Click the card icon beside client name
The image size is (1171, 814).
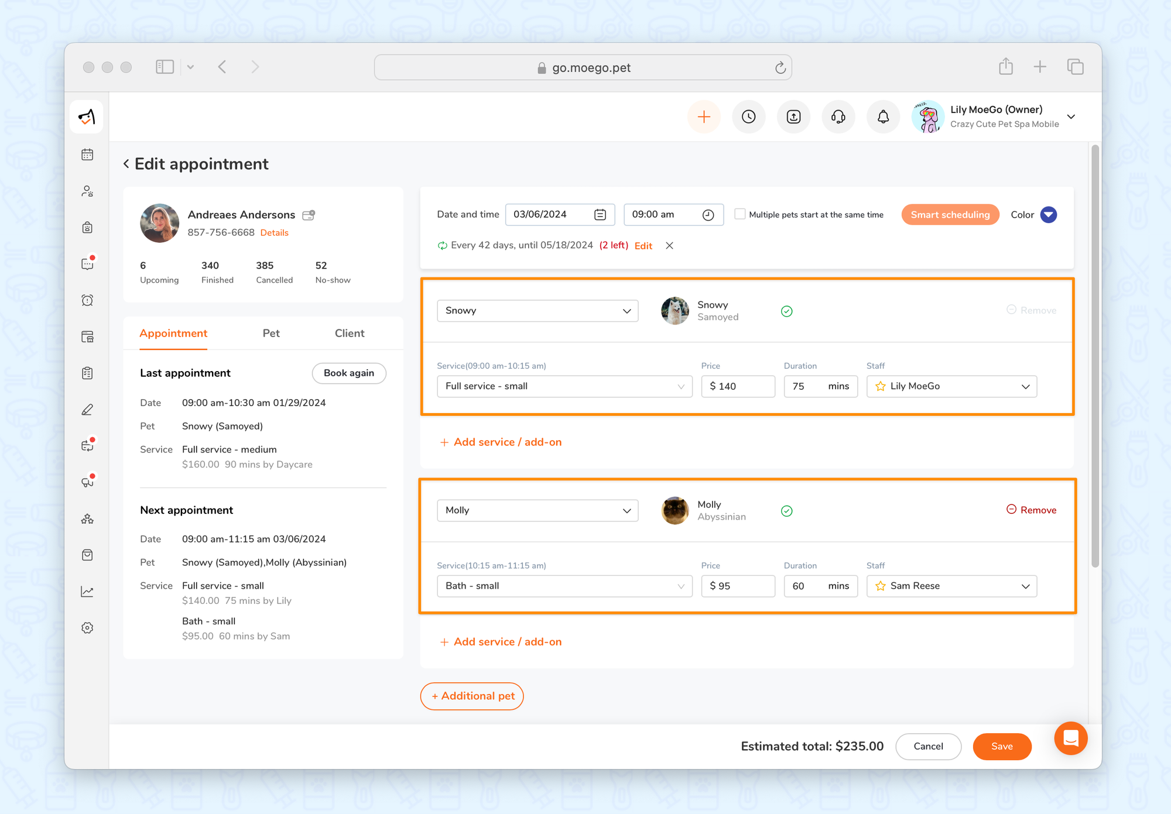309,215
